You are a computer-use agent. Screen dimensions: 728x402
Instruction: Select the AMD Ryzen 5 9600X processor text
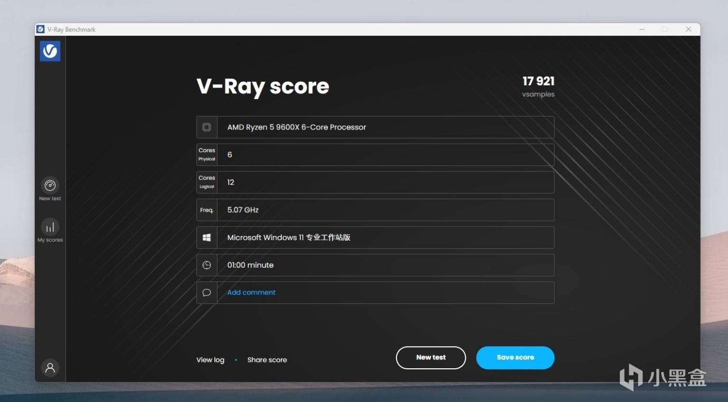click(297, 127)
